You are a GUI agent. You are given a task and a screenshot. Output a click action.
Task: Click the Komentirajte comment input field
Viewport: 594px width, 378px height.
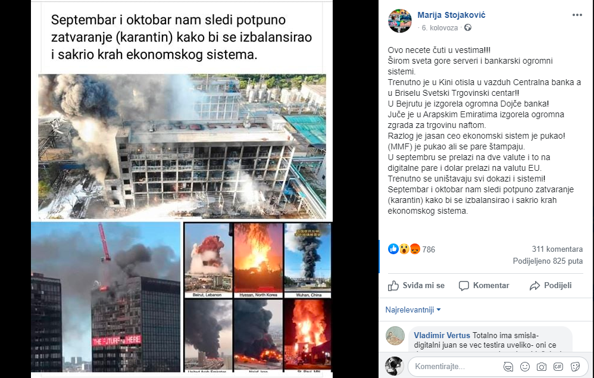tap(456, 366)
